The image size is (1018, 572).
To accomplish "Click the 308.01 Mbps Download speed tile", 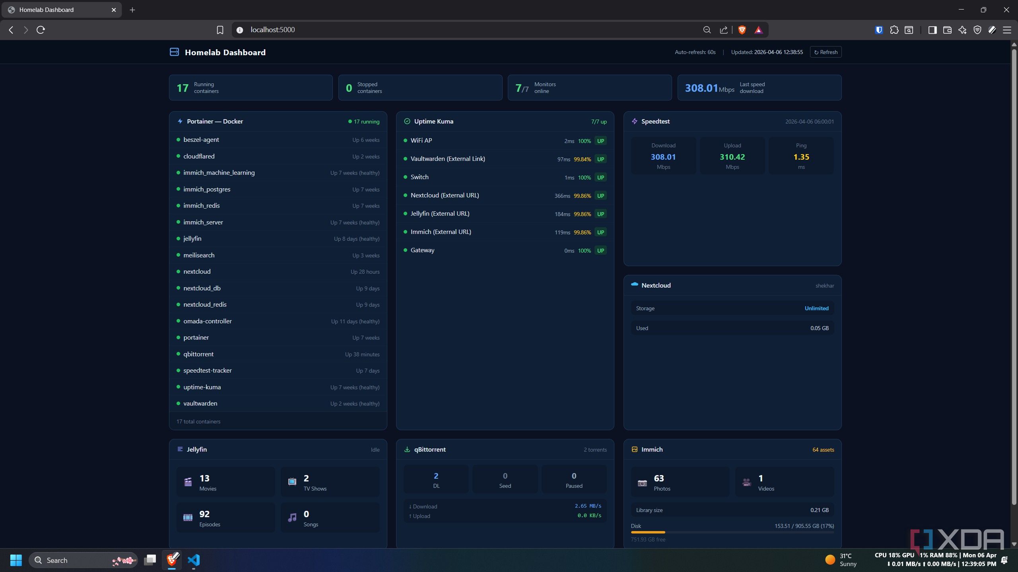I will 663,156.
